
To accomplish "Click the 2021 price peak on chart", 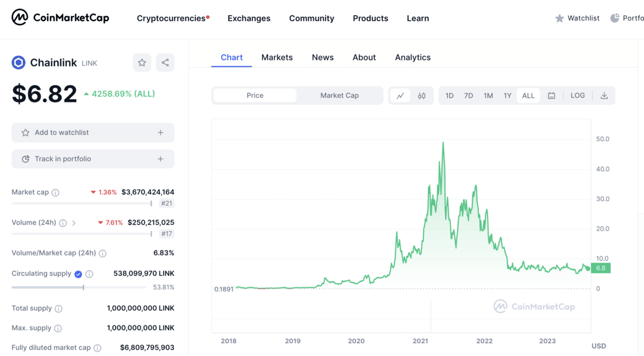I will (x=443, y=143).
